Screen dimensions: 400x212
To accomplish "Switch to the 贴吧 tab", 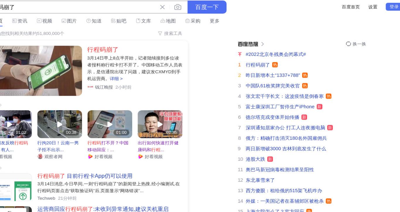I will point(119,21).
